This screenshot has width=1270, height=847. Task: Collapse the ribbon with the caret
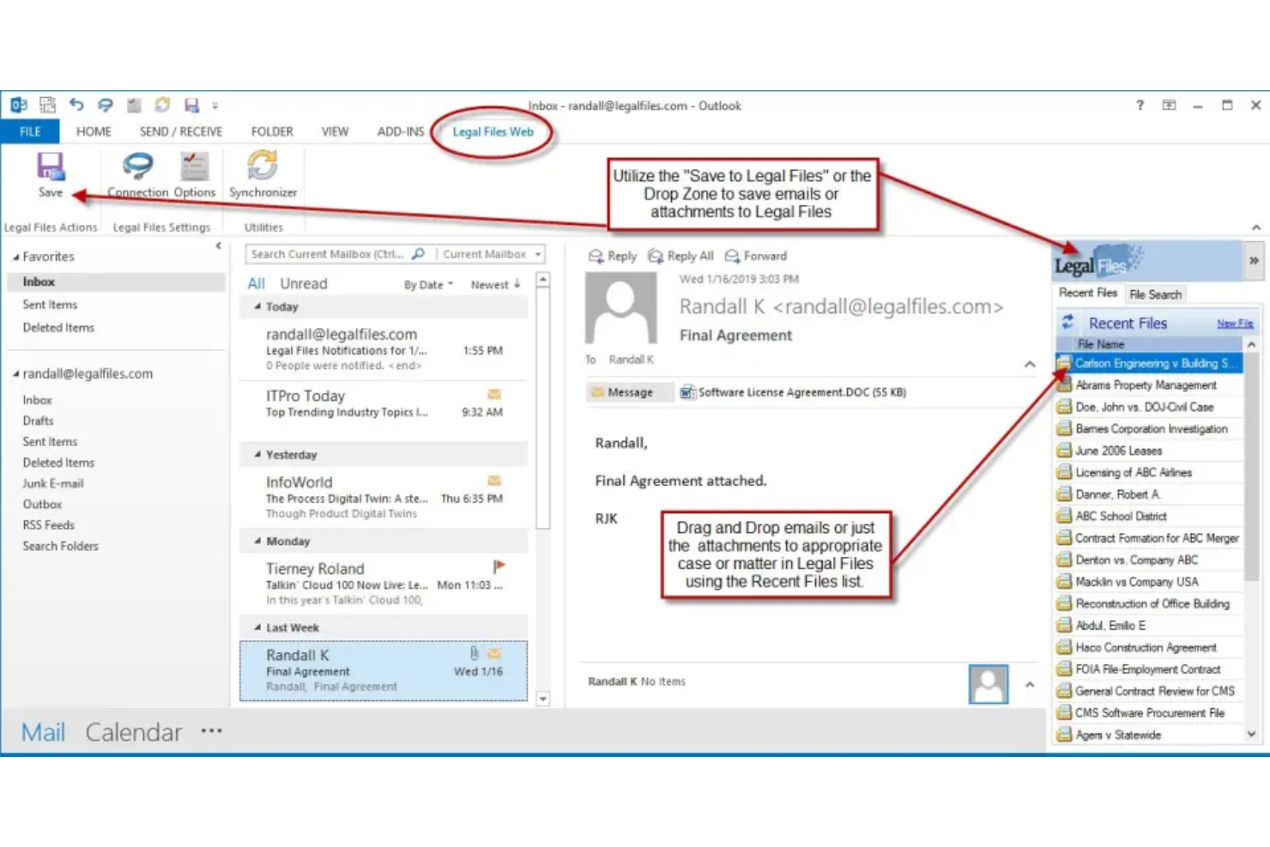tap(1255, 227)
